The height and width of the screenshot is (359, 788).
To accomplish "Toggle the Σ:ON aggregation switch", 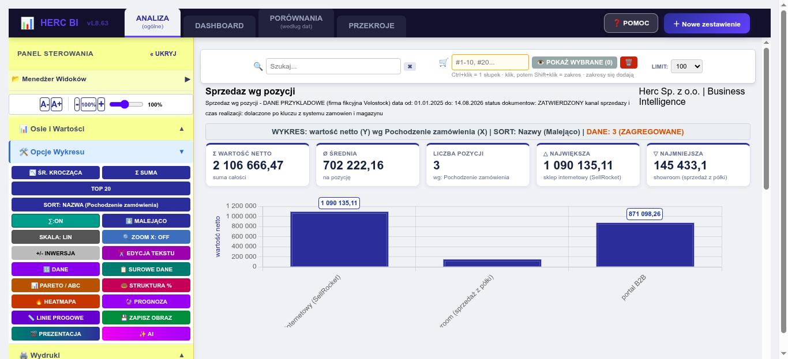I will [x=55, y=221].
